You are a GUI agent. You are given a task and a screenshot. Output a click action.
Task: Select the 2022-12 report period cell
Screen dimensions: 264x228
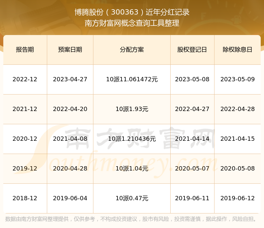tap(25, 79)
